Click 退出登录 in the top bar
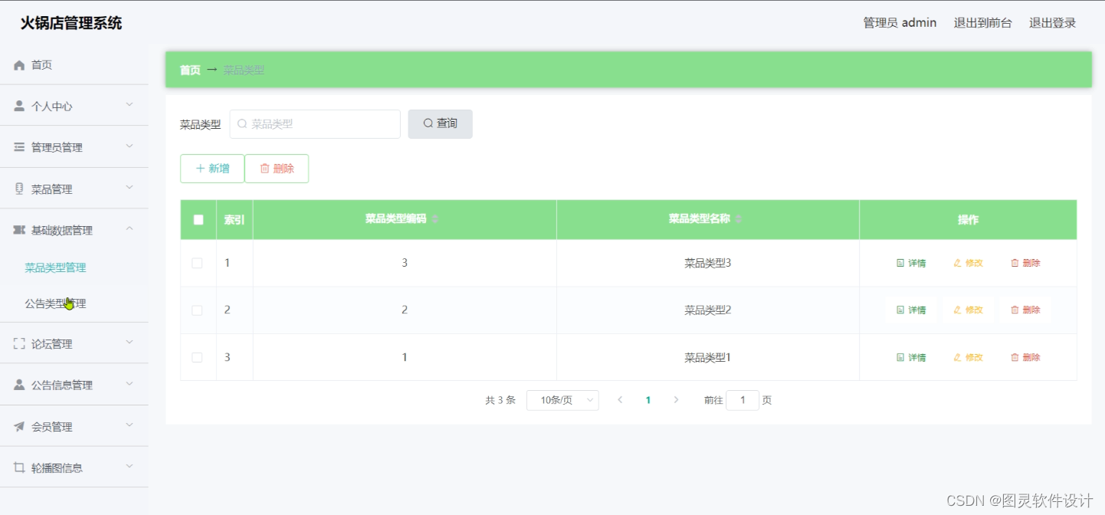Viewport: 1105px width, 515px height. 1052,22
